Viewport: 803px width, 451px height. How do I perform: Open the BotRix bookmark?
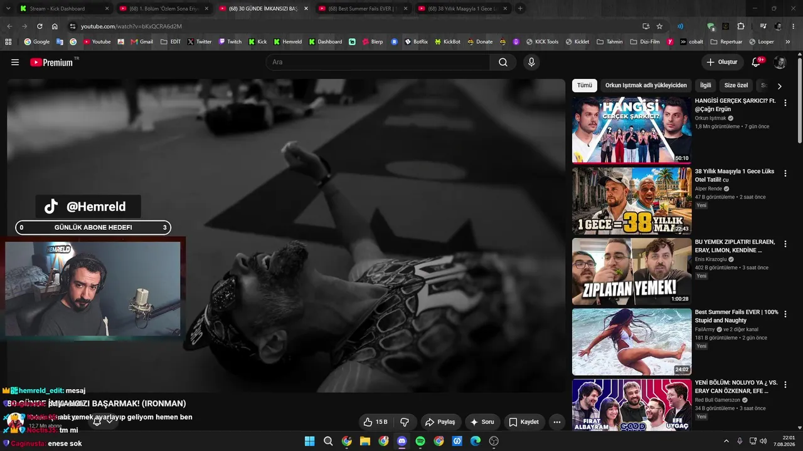pyautogui.click(x=416, y=42)
